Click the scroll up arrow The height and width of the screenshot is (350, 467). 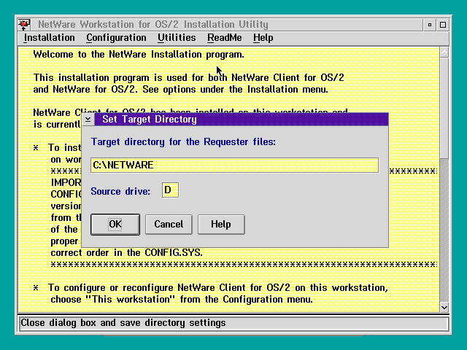click(x=444, y=52)
